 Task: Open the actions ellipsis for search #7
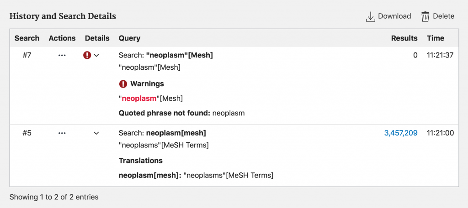point(62,56)
